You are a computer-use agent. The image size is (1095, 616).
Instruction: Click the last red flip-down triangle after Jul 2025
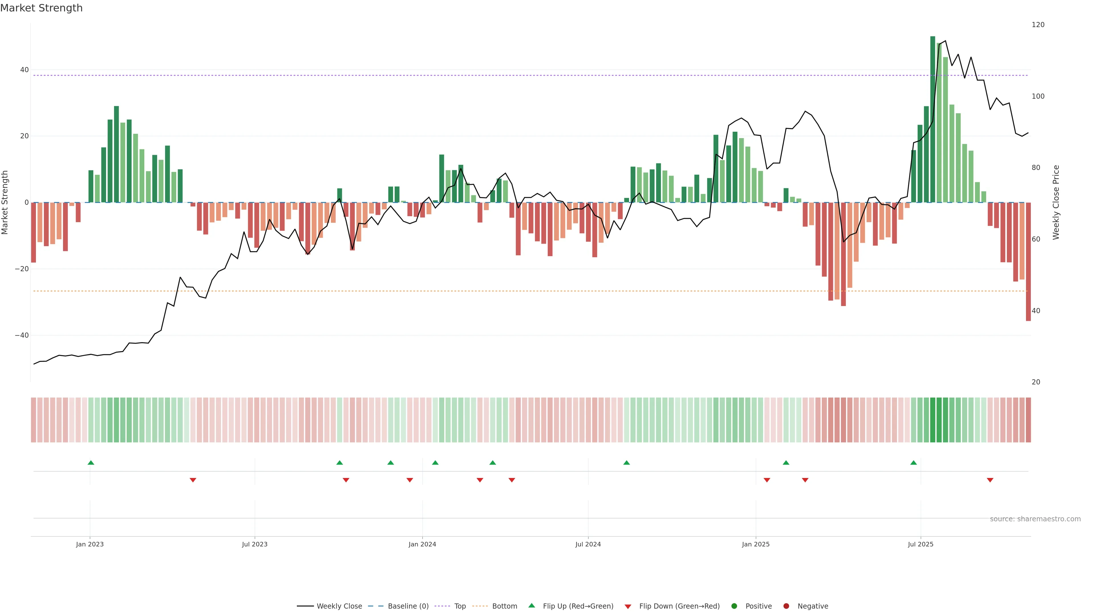[990, 480]
